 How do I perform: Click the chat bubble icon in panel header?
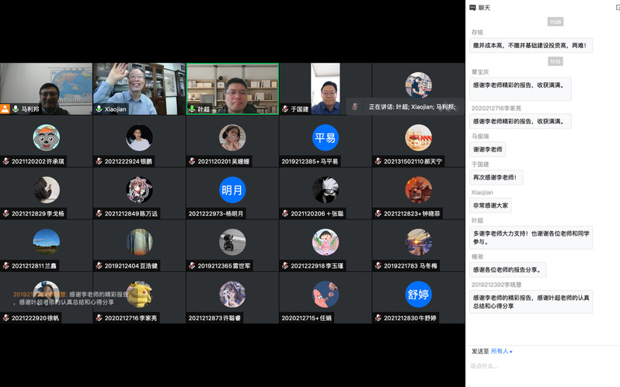pos(472,7)
